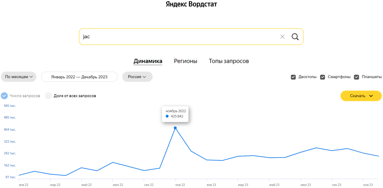Select the Число запросов radio option

(x=4, y=96)
